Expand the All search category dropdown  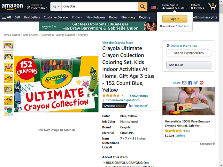[56, 7]
